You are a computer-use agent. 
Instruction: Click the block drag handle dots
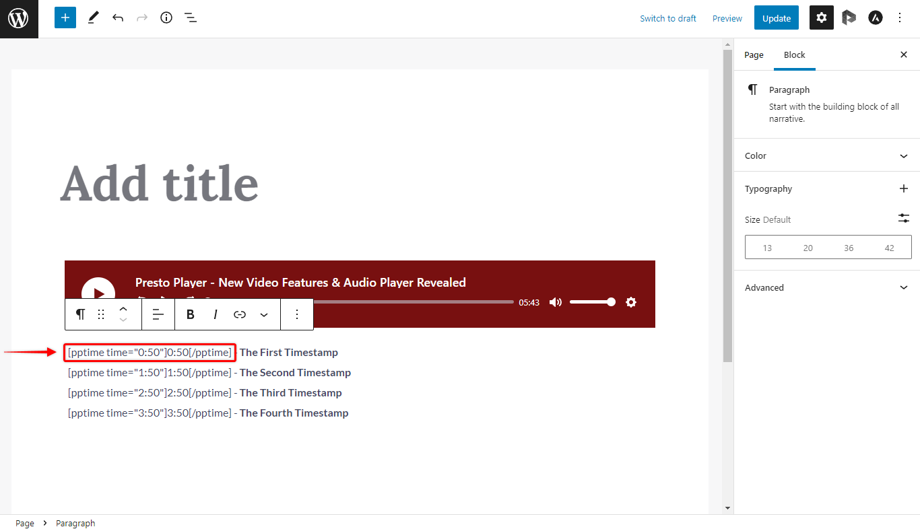point(101,314)
